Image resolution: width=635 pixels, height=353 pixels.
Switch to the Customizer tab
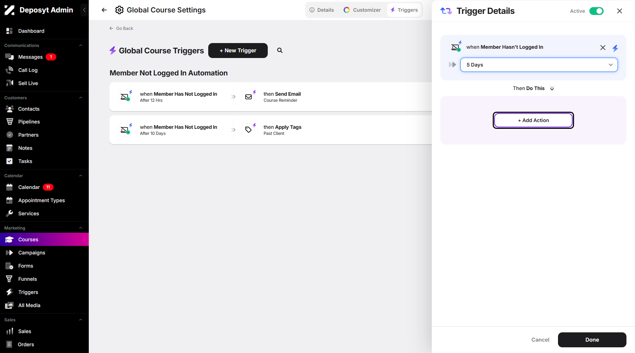(362, 10)
